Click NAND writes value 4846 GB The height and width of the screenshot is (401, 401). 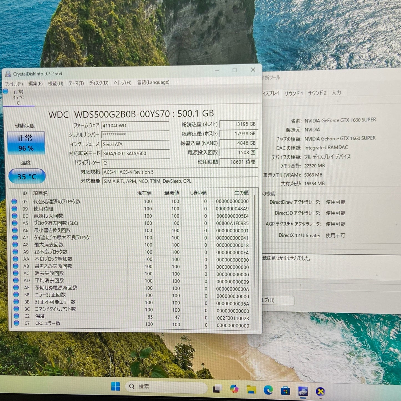[x=239, y=143]
